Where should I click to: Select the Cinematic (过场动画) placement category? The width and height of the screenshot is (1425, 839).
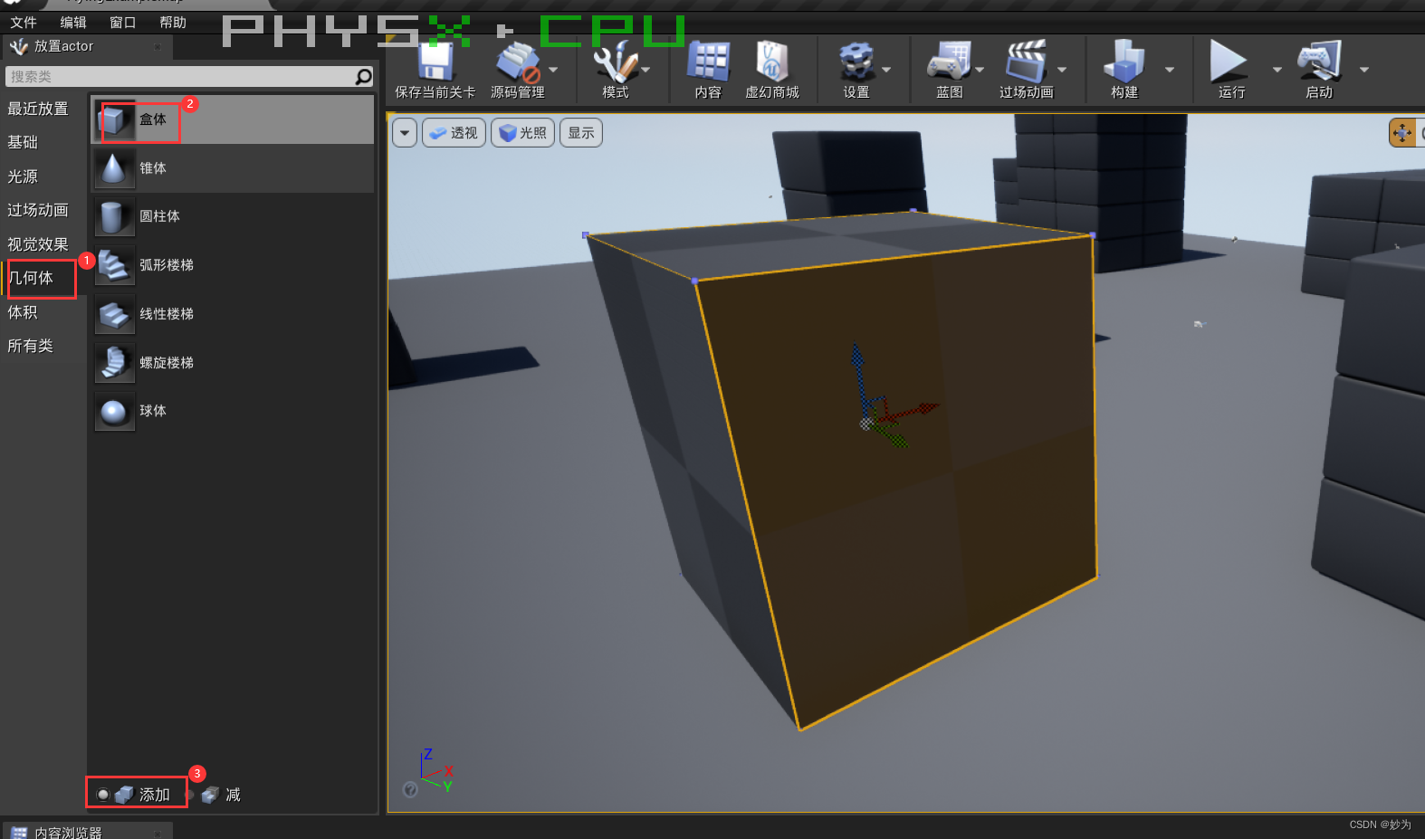coord(38,210)
